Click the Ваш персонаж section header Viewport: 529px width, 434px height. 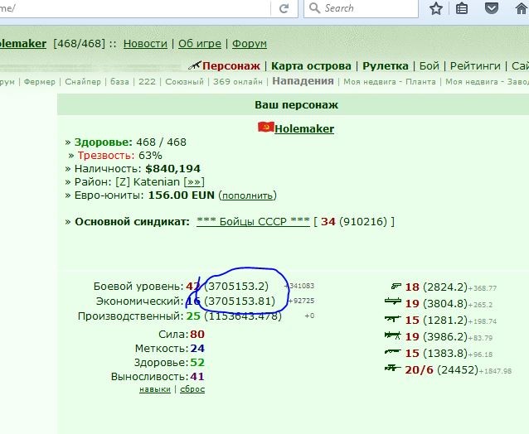coord(296,105)
